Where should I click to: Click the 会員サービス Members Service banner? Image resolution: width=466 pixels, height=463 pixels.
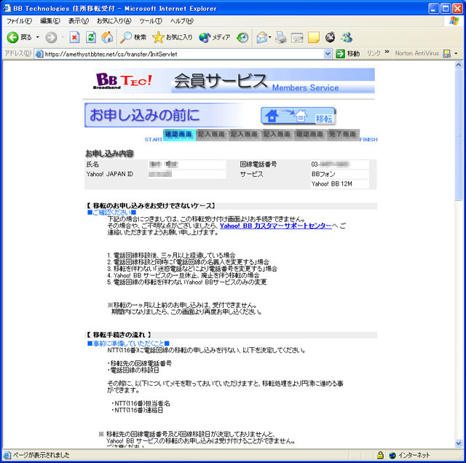pos(272,81)
